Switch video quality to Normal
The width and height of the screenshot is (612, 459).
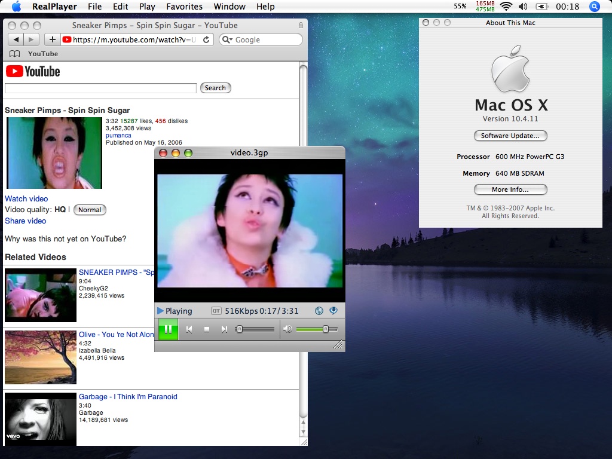[x=90, y=210]
